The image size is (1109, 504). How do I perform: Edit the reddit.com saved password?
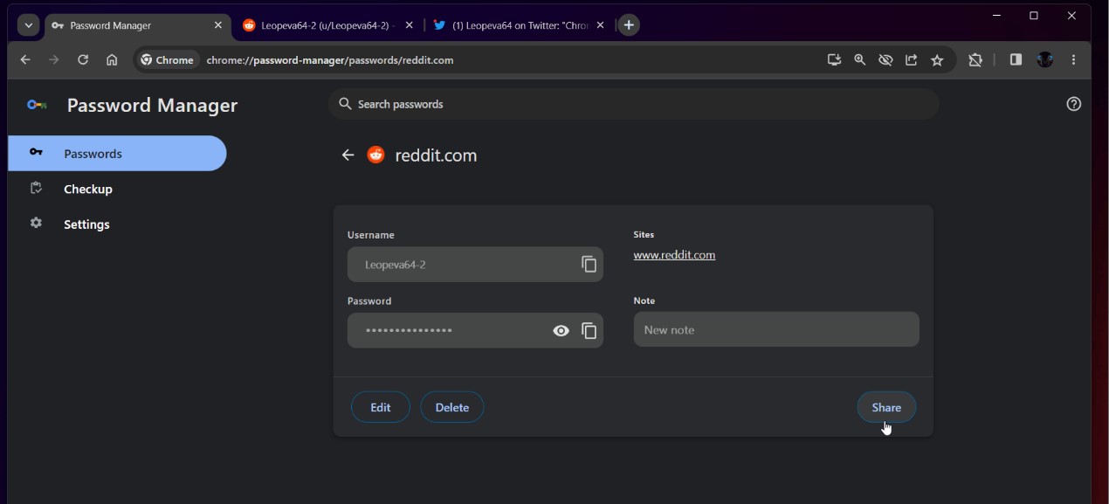point(381,407)
